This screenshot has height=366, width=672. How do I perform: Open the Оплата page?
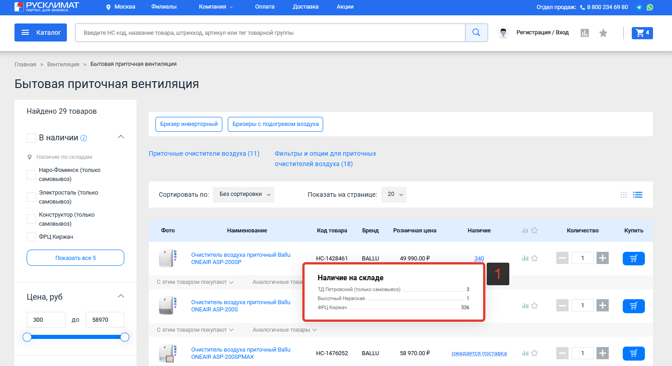point(265,7)
